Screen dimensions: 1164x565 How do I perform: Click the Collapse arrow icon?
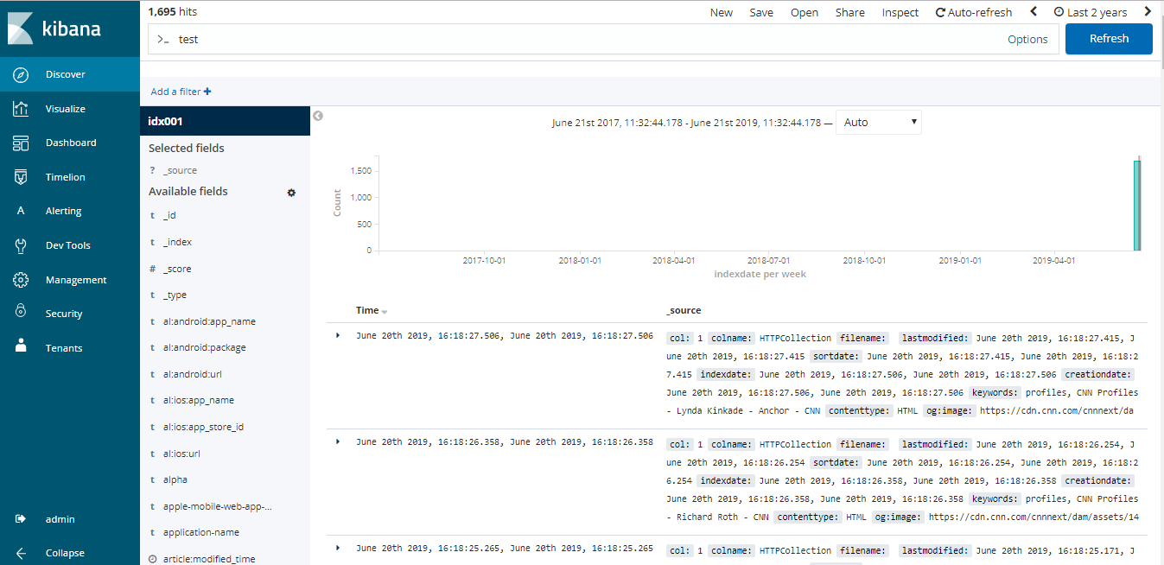tap(22, 553)
